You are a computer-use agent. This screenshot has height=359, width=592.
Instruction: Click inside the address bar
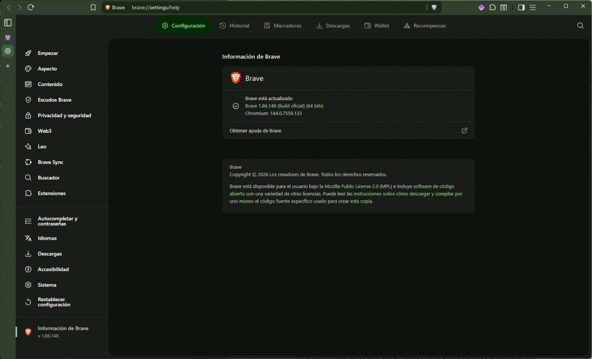point(247,7)
